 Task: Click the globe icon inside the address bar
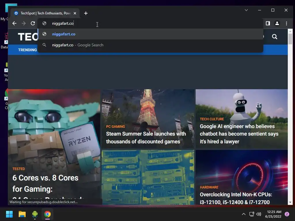44,23
